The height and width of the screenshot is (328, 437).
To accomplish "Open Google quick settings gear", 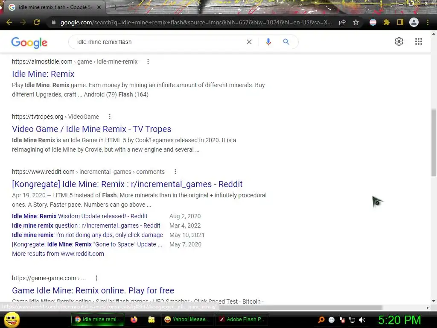I will tap(399, 41).
